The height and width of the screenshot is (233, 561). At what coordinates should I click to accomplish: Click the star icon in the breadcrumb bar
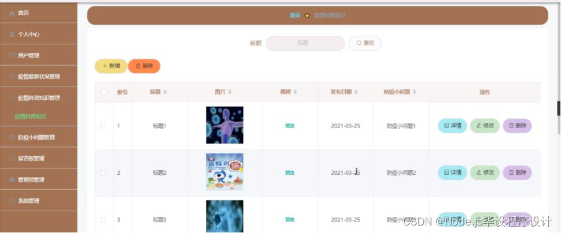pyautogui.click(x=307, y=16)
